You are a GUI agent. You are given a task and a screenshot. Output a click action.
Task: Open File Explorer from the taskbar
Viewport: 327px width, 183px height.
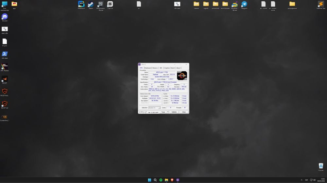(x=166, y=180)
